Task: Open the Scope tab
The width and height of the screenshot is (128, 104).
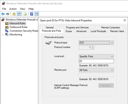Action: point(69,31)
